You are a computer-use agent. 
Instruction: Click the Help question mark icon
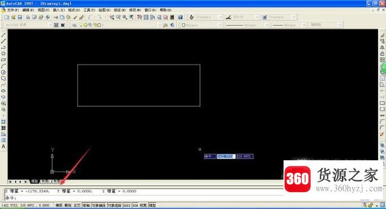point(181,17)
